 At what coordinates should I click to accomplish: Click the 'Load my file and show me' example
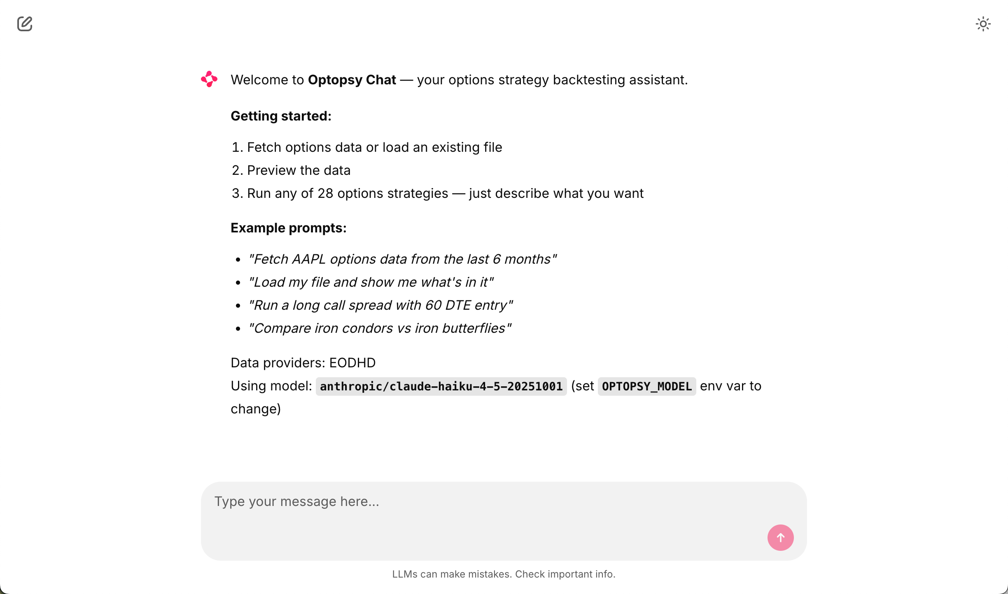click(x=371, y=282)
